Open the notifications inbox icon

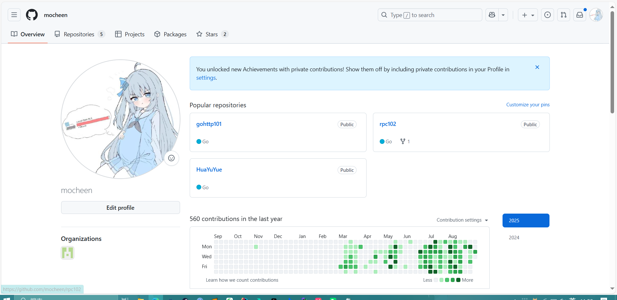tap(580, 15)
